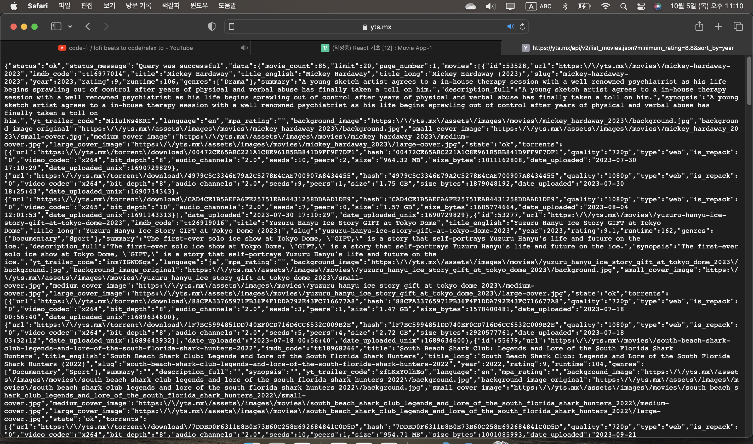The image size is (753, 444).
Task: Open the 방문 기록 menu
Action: pyautogui.click(x=139, y=6)
